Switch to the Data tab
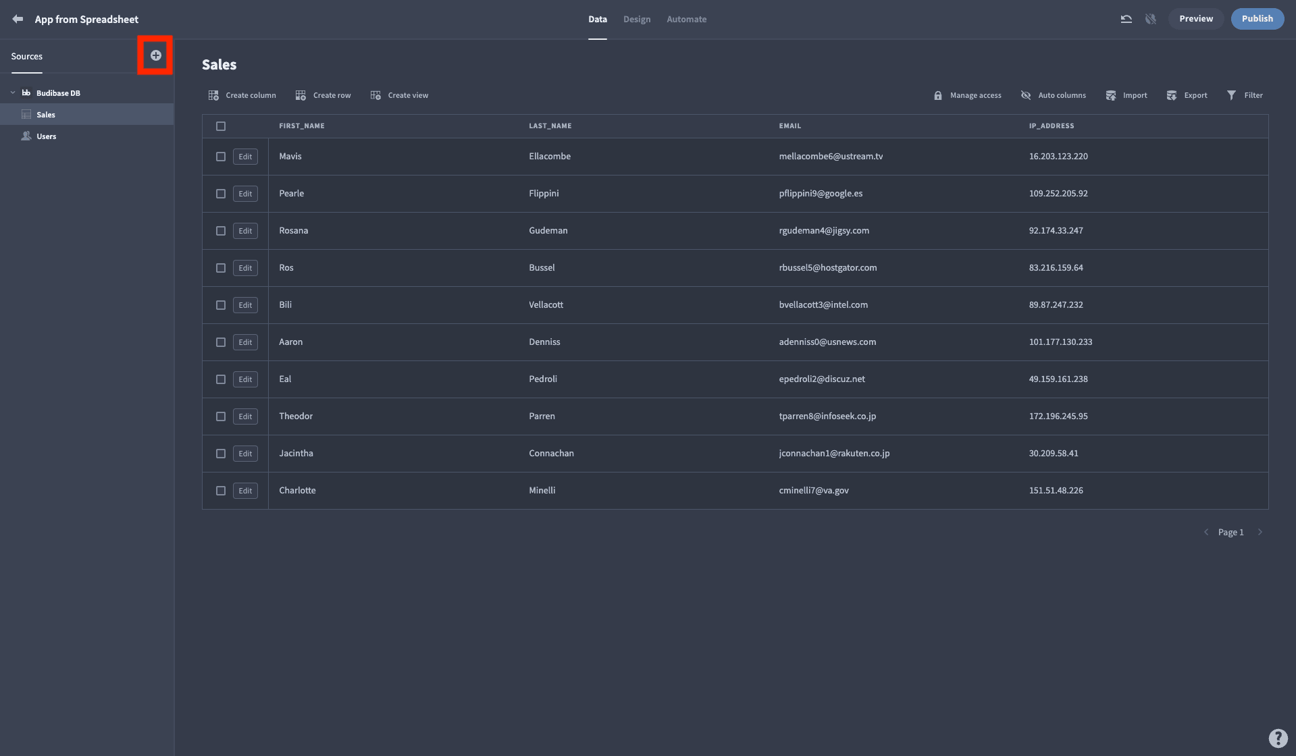The height and width of the screenshot is (756, 1296). coord(597,19)
